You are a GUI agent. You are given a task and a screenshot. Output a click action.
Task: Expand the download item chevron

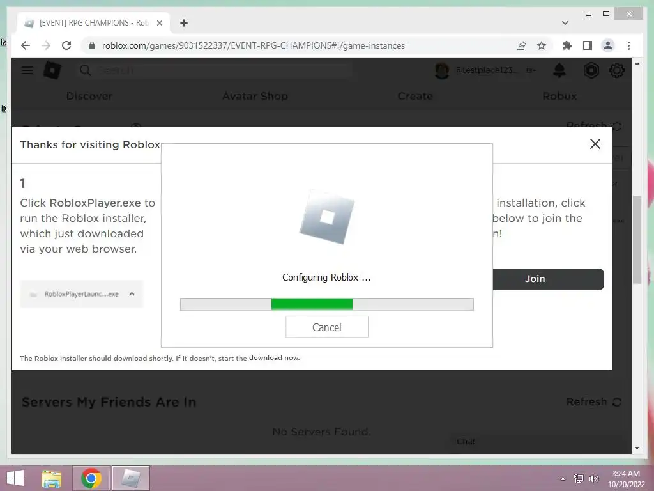point(132,294)
